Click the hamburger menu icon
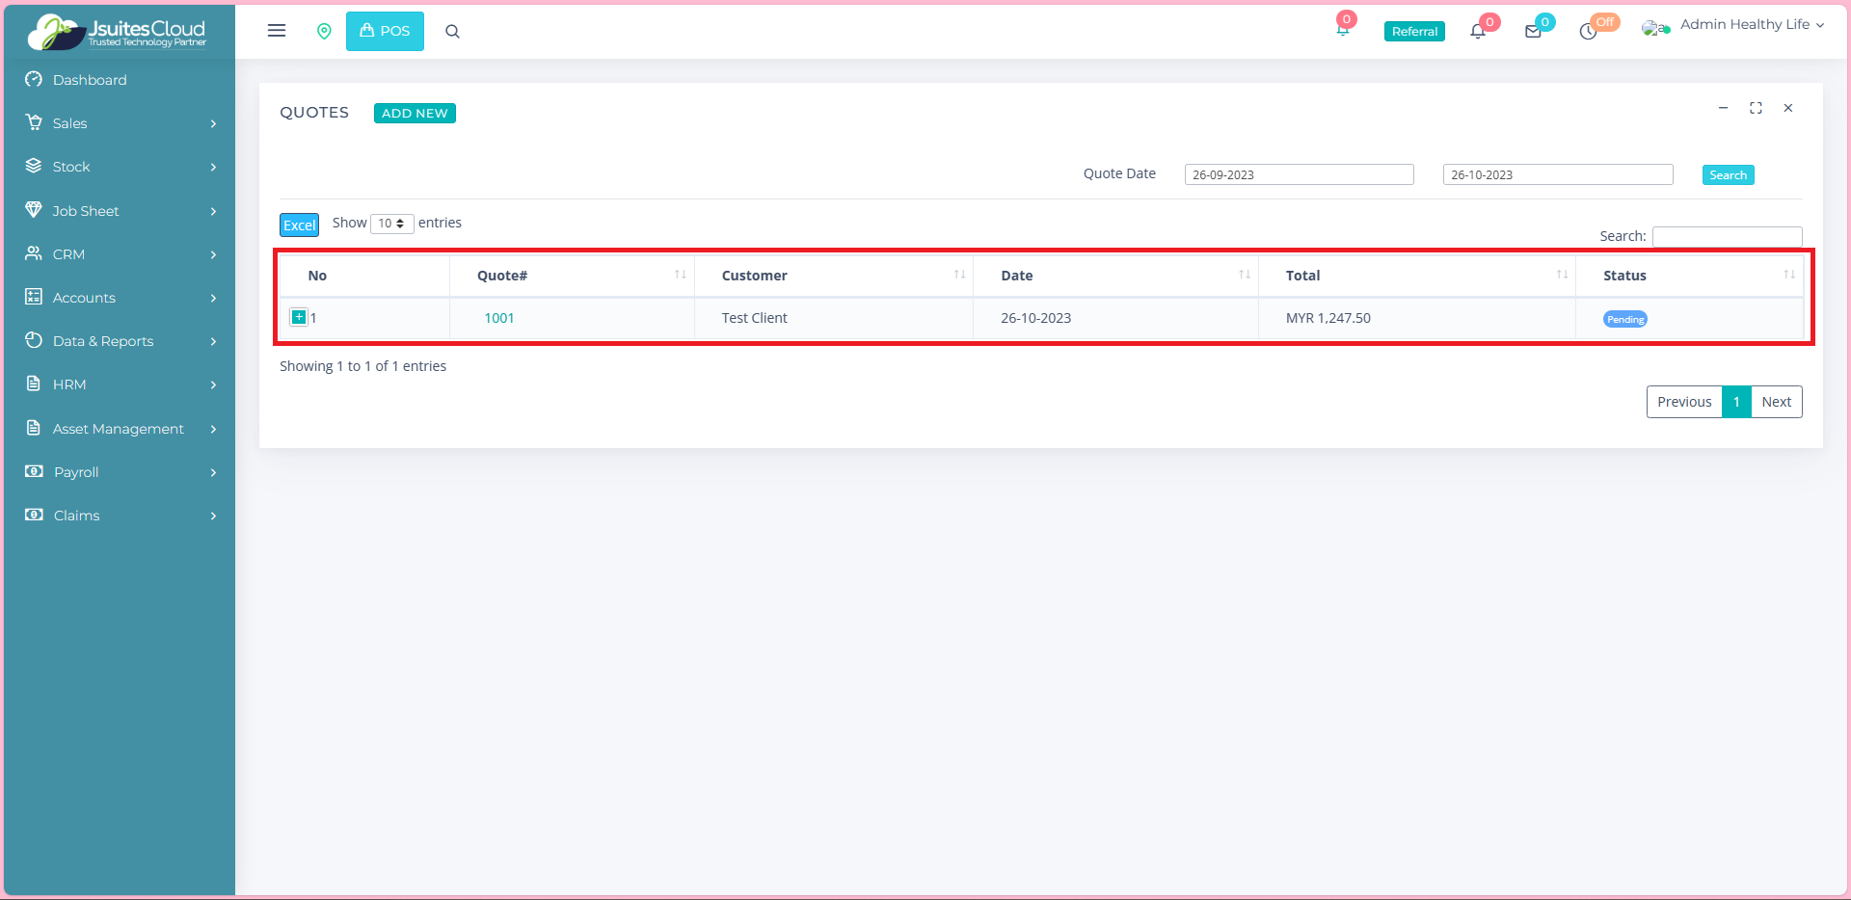The width and height of the screenshot is (1851, 900). point(277,31)
